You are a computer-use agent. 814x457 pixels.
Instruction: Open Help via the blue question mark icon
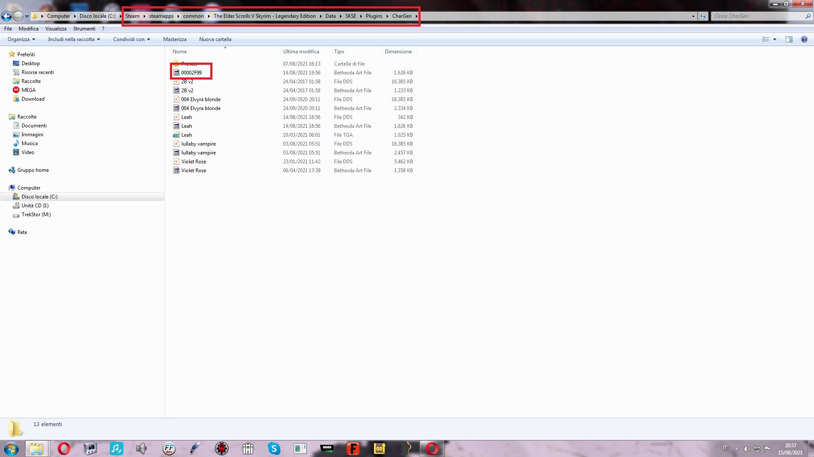click(x=804, y=39)
